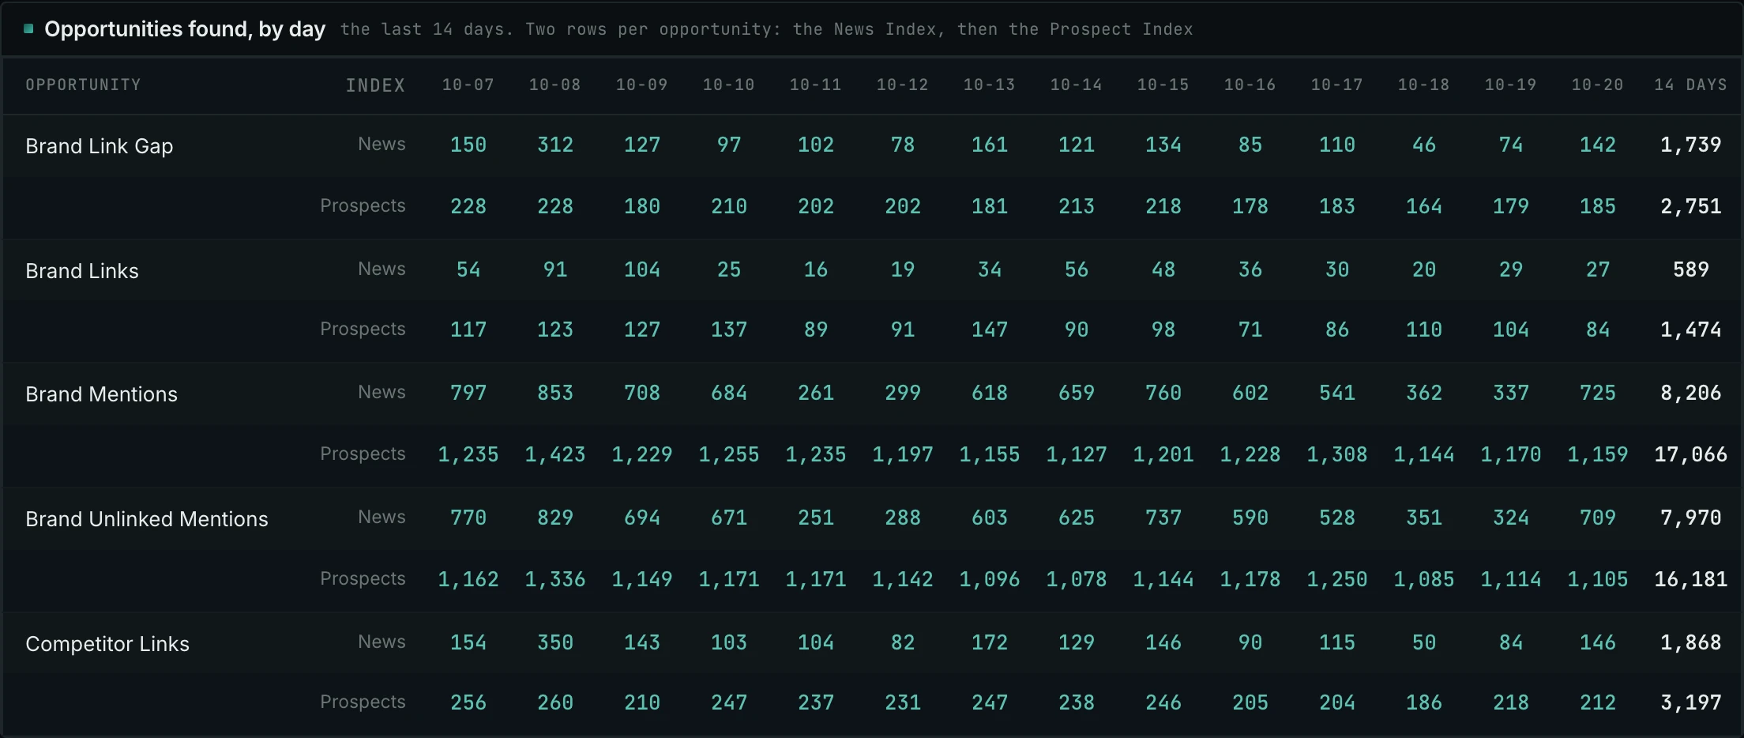Select the Brand Mentions row label

click(x=101, y=394)
